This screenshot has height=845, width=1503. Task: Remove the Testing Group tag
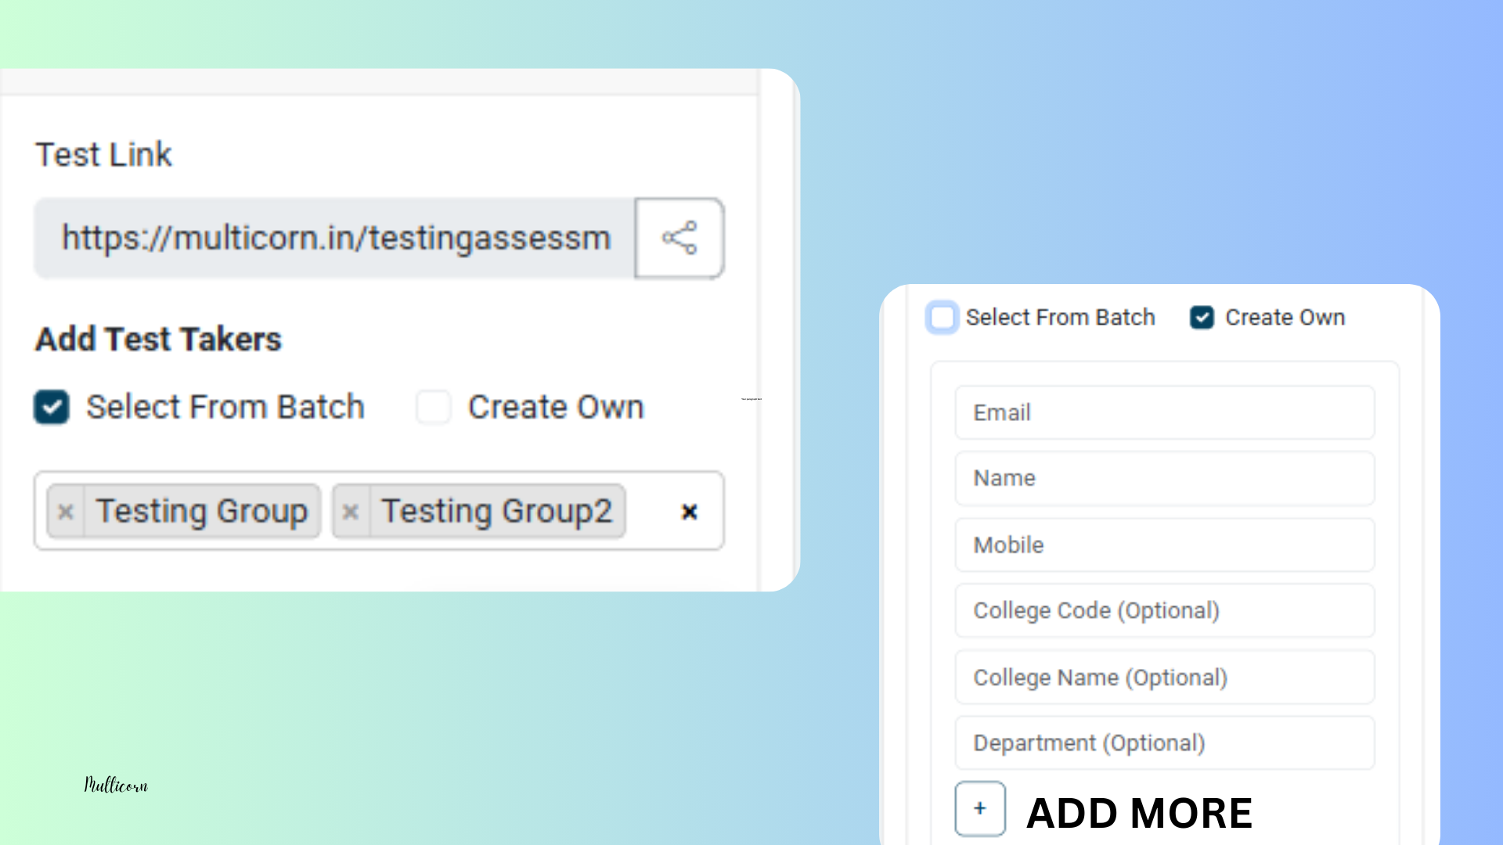click(x=66, y=512)
